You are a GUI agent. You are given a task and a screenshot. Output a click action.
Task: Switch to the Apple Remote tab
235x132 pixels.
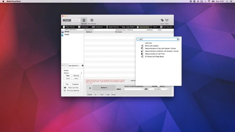(112, 27)
